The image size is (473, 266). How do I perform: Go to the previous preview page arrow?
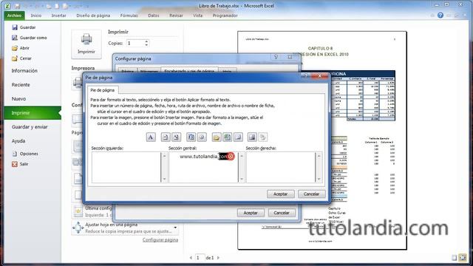[191, 258]
